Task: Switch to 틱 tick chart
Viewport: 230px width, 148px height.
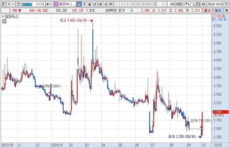Action: [111, 4]
